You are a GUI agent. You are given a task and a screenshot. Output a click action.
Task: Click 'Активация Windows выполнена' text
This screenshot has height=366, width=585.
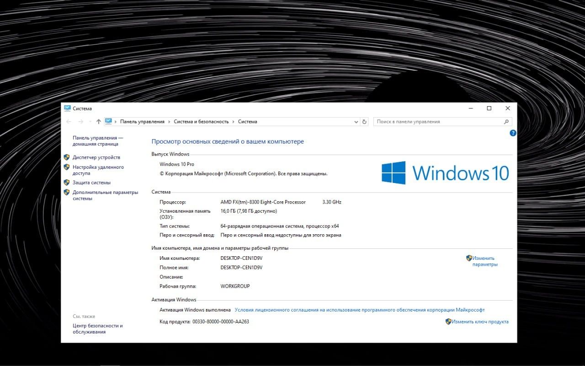(195, 310)
